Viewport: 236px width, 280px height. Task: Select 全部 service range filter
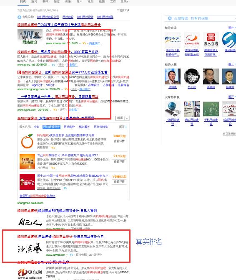[x=37, y=127]
